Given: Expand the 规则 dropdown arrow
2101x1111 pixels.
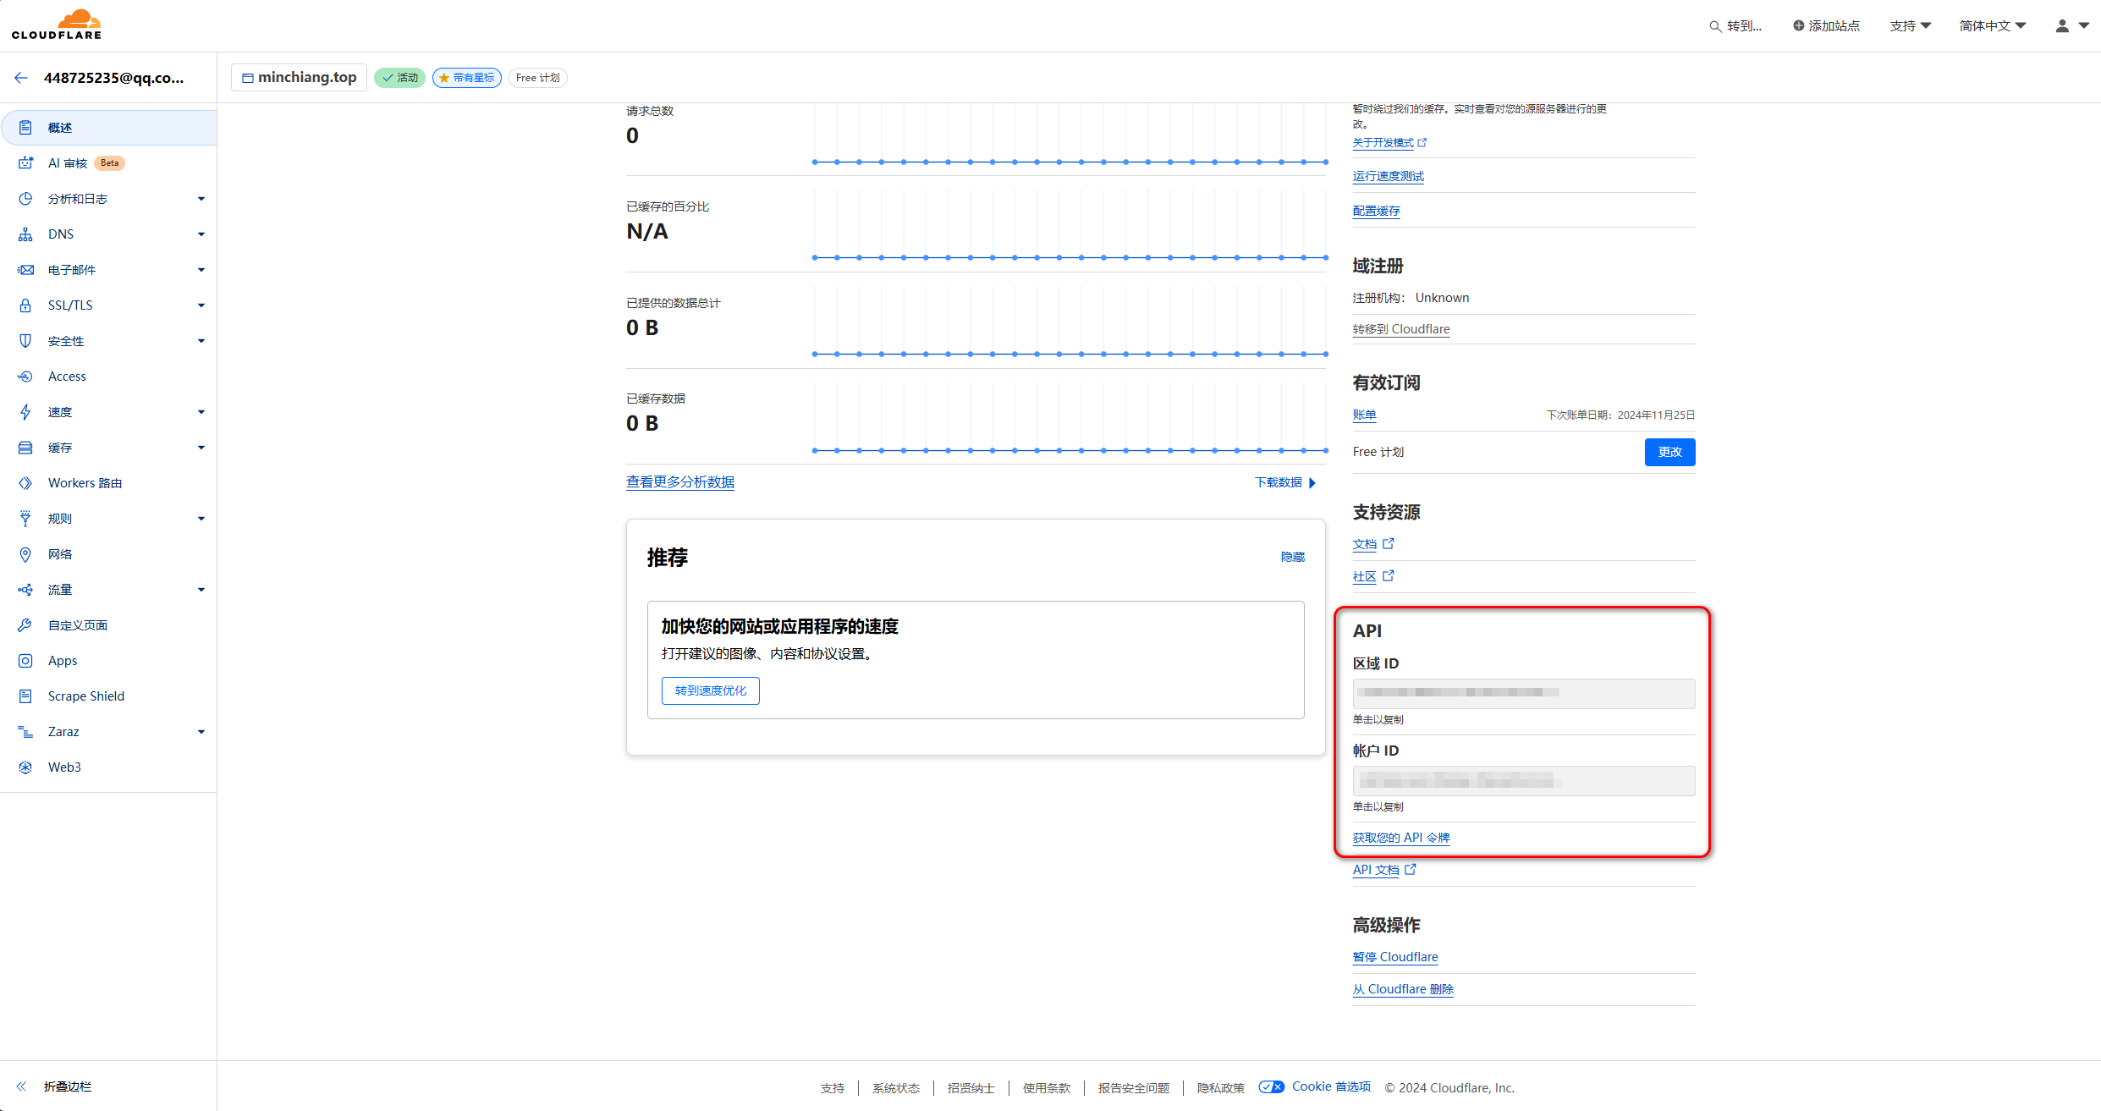Looking at the screenshot, I should [201, 519].
